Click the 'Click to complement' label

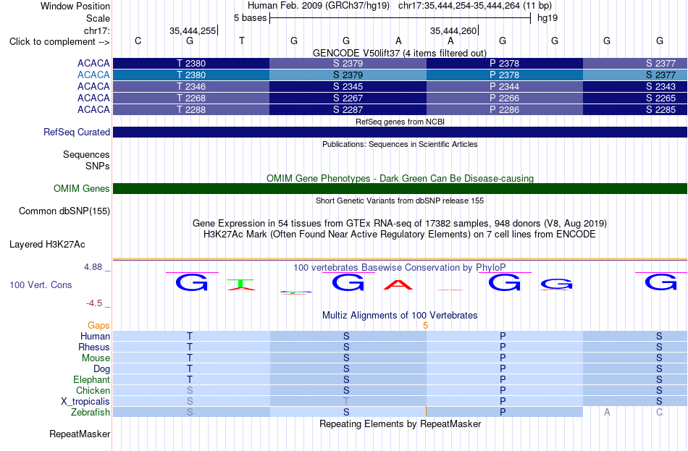point(59,42)
